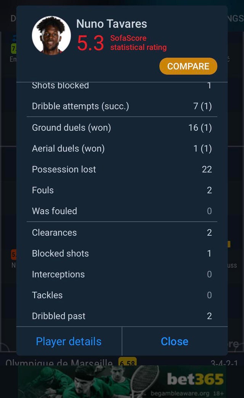
Task: Open Player details
Action: click(69, 341)
